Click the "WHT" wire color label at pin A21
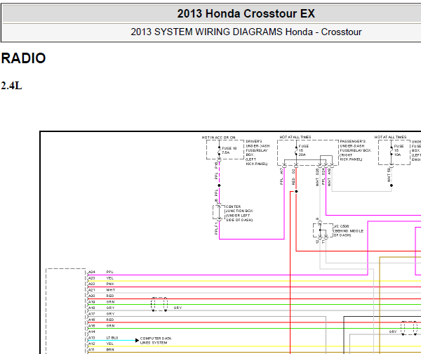Image resolution: width=421 pixels, height=354 pixels. [x=110, y=290]
